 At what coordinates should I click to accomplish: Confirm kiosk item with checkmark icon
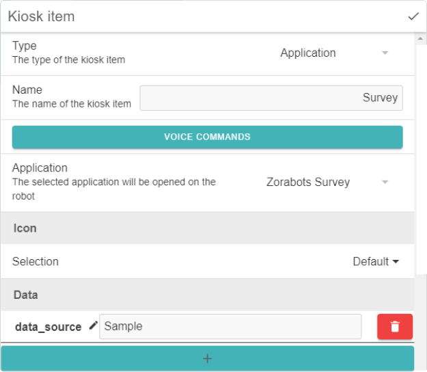click(x=413, y=16)
